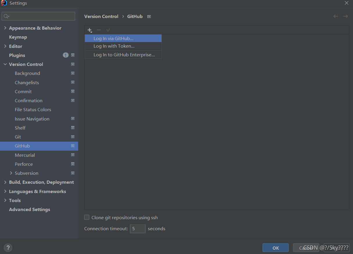Close the Settings dialog
The image size is (353, 254).
pyautogui.click(x=346, y=3)
